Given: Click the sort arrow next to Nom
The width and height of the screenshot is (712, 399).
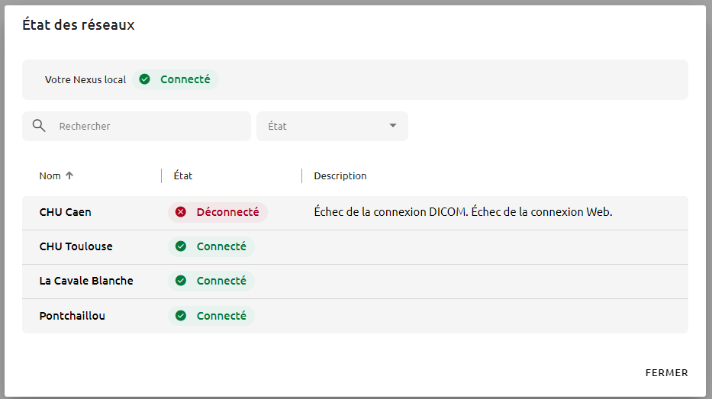Looking at the screenshot, I should click(x=69, y=175).
